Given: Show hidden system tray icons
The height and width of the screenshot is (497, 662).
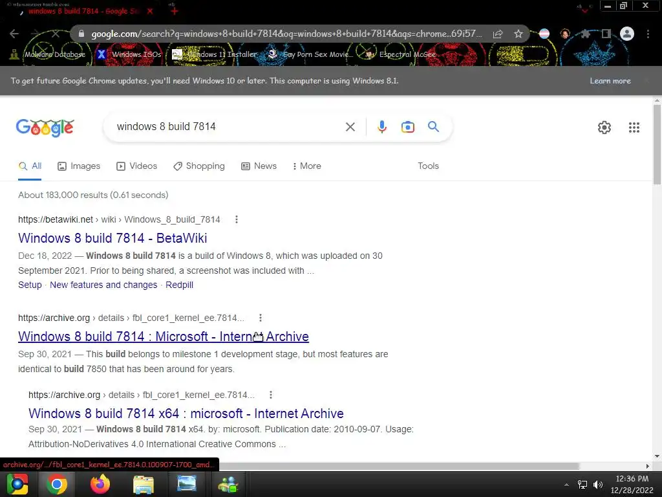Looking at the screenshot, I should pyautogui.click(x=566, y=485).
